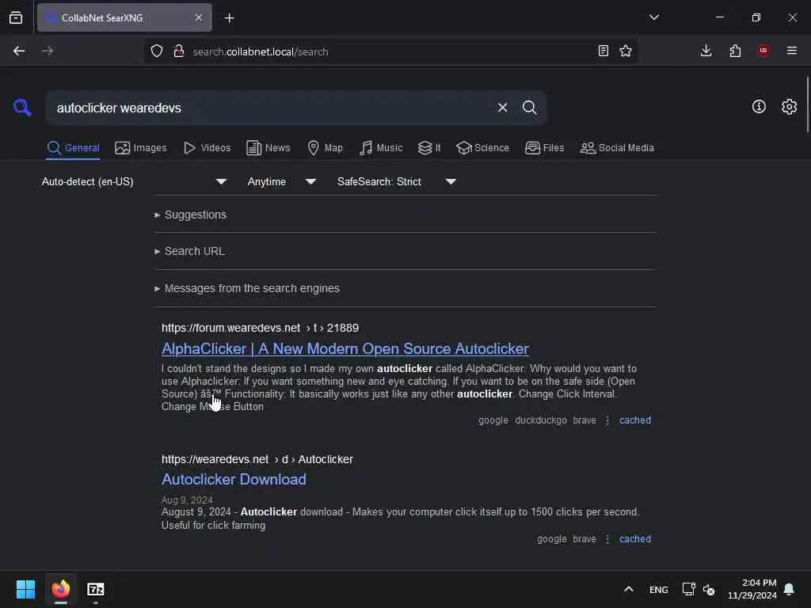811x608 pixels.
Task: Click the forward navigation arrow
Action: click(48, 51)
